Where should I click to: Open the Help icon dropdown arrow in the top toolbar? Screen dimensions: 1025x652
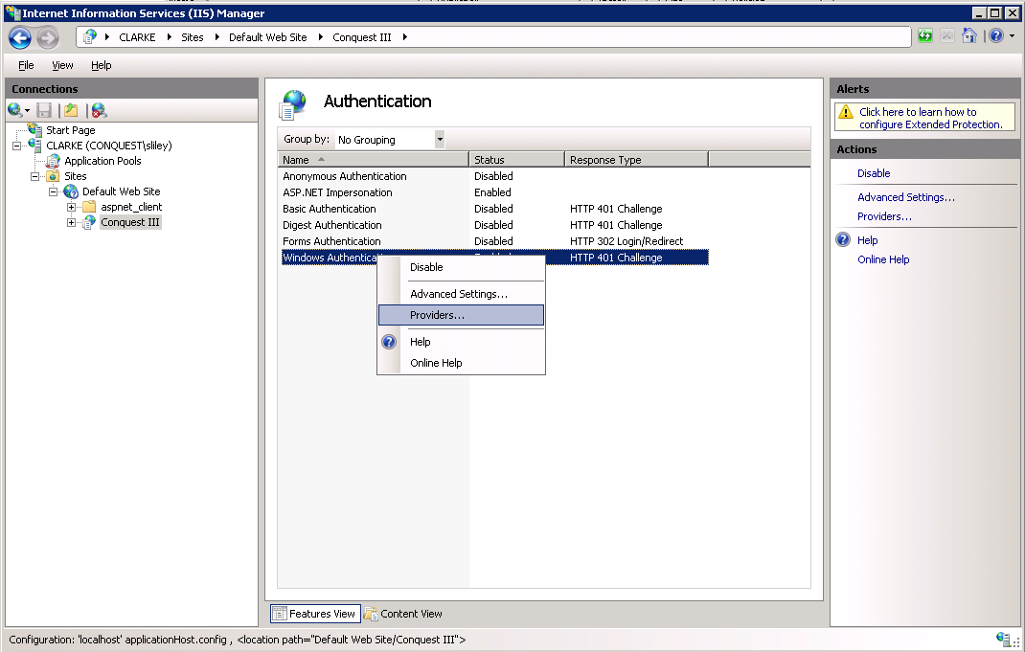pyautogui.click(x=1012, y=36)
